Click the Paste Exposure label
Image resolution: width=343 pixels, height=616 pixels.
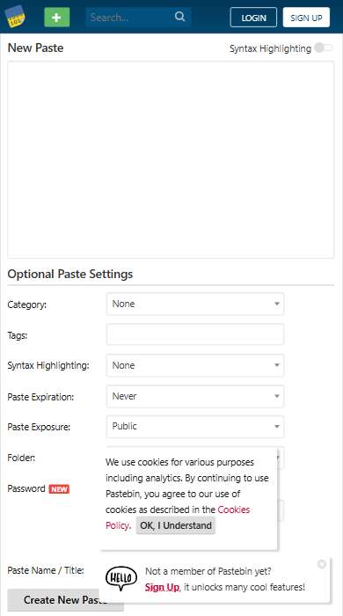pyautogui.click(x=39, y=427)
